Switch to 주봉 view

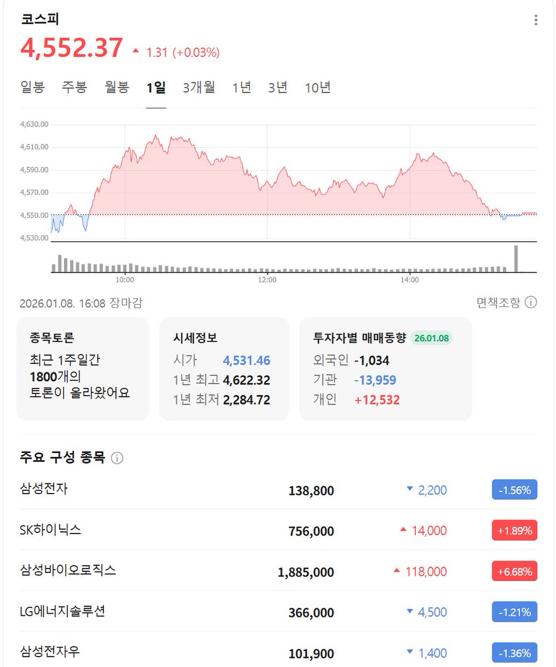point(74,87)
